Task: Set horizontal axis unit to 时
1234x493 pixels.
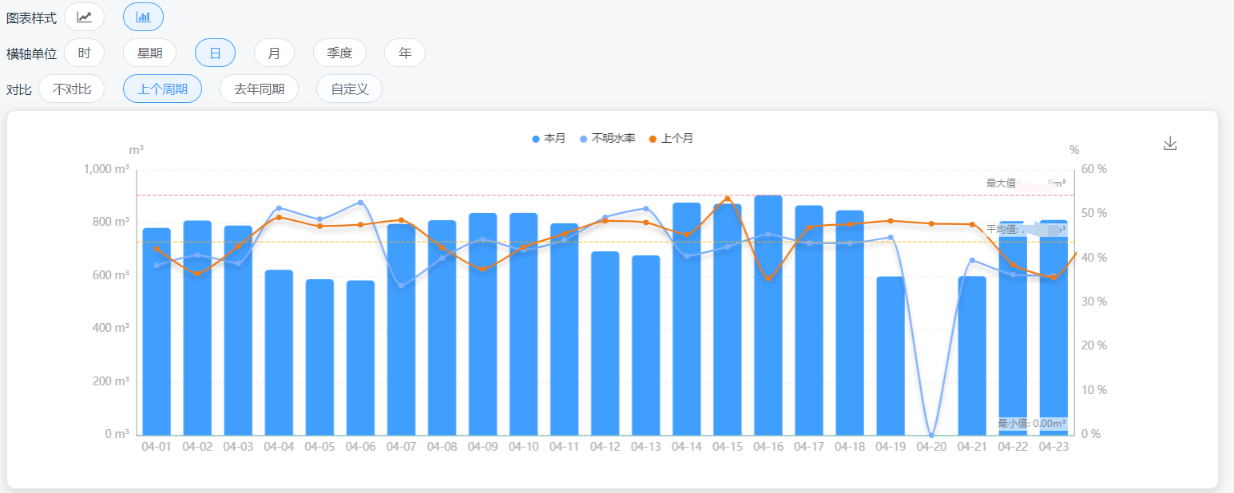Action: click(x=84, y=53)
